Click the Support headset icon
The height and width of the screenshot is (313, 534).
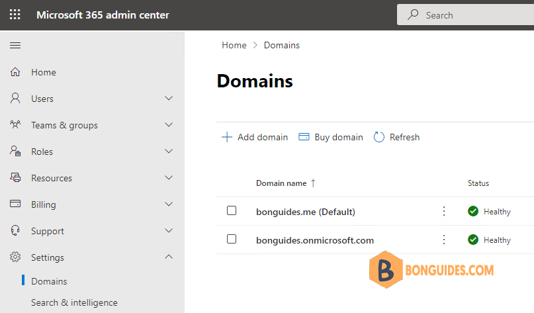(15, 230)
